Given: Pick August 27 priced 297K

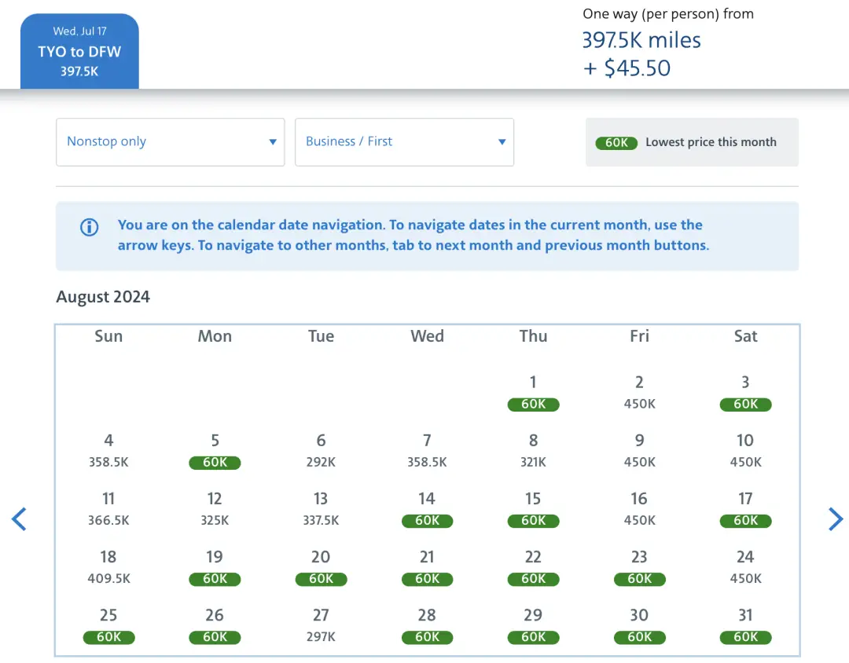Looking at the screenshot, I should (x=321, y=625).
